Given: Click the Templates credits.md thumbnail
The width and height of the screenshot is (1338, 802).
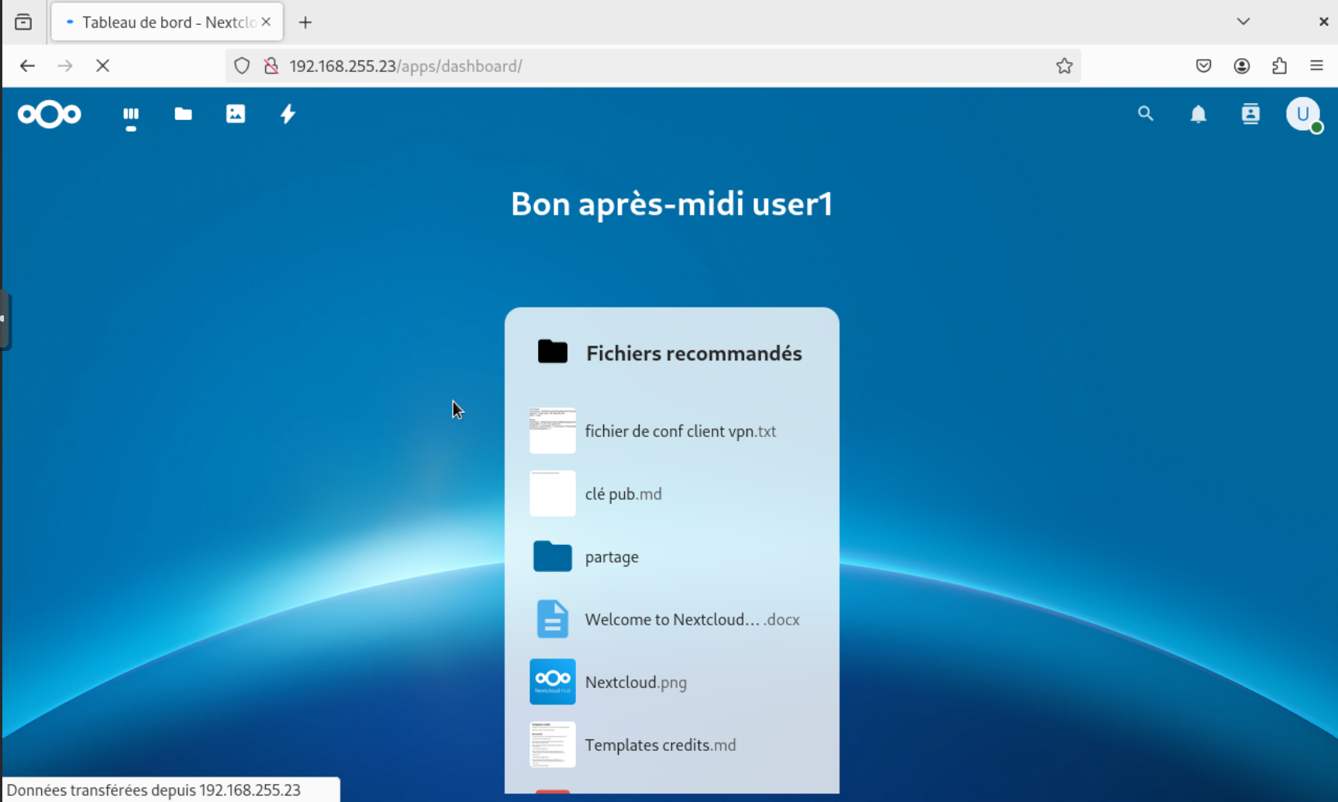Looking at the screenshot, I should click(553, 745).
